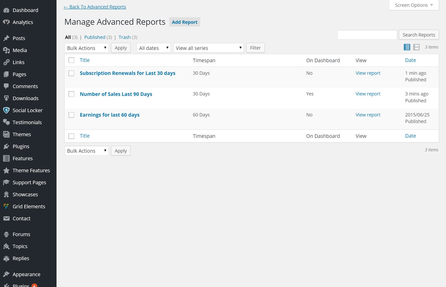Select the Media library icon
The width and height of the screenshot is (446, 287).
6,50
